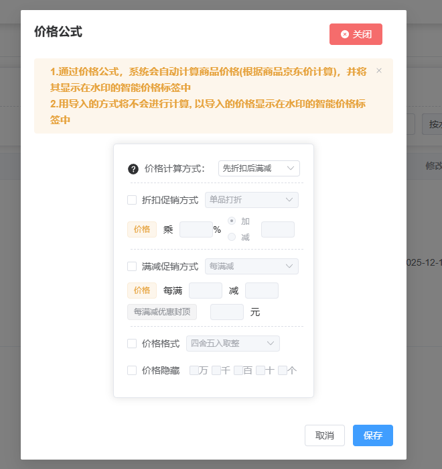Click the help question mark icon
442x469 pixels.
point(133,169)
